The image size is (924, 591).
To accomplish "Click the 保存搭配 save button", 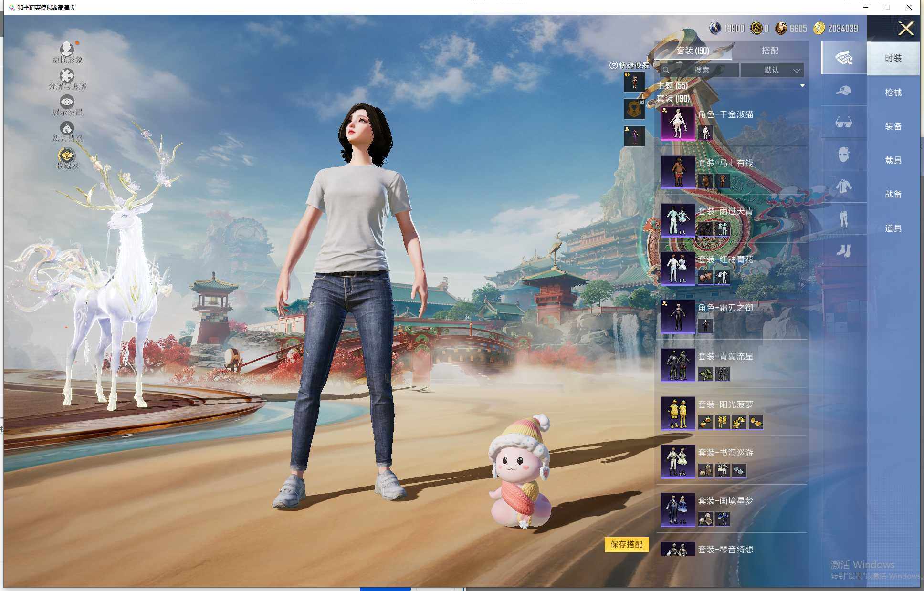I will tap(626, 544).
